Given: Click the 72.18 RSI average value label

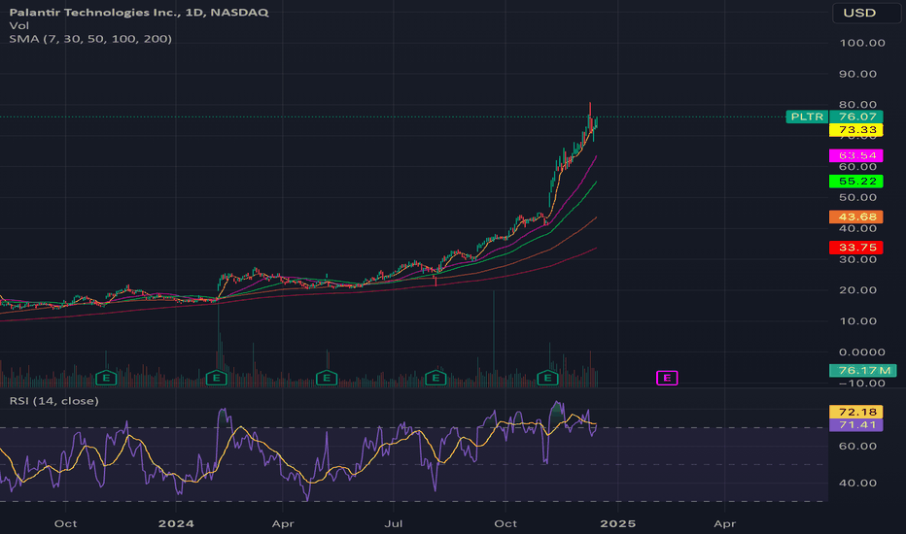Looking at the screenshot, I should pos(856,412).
